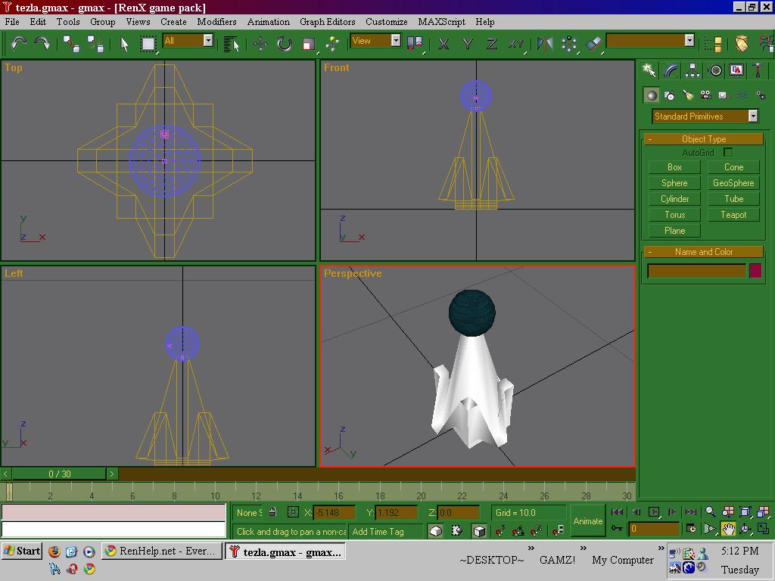Image resolution: width=775 pixels, height=581 pixels.
Task: Open the Hierarchy tab in the command panel
Action: 693,70
